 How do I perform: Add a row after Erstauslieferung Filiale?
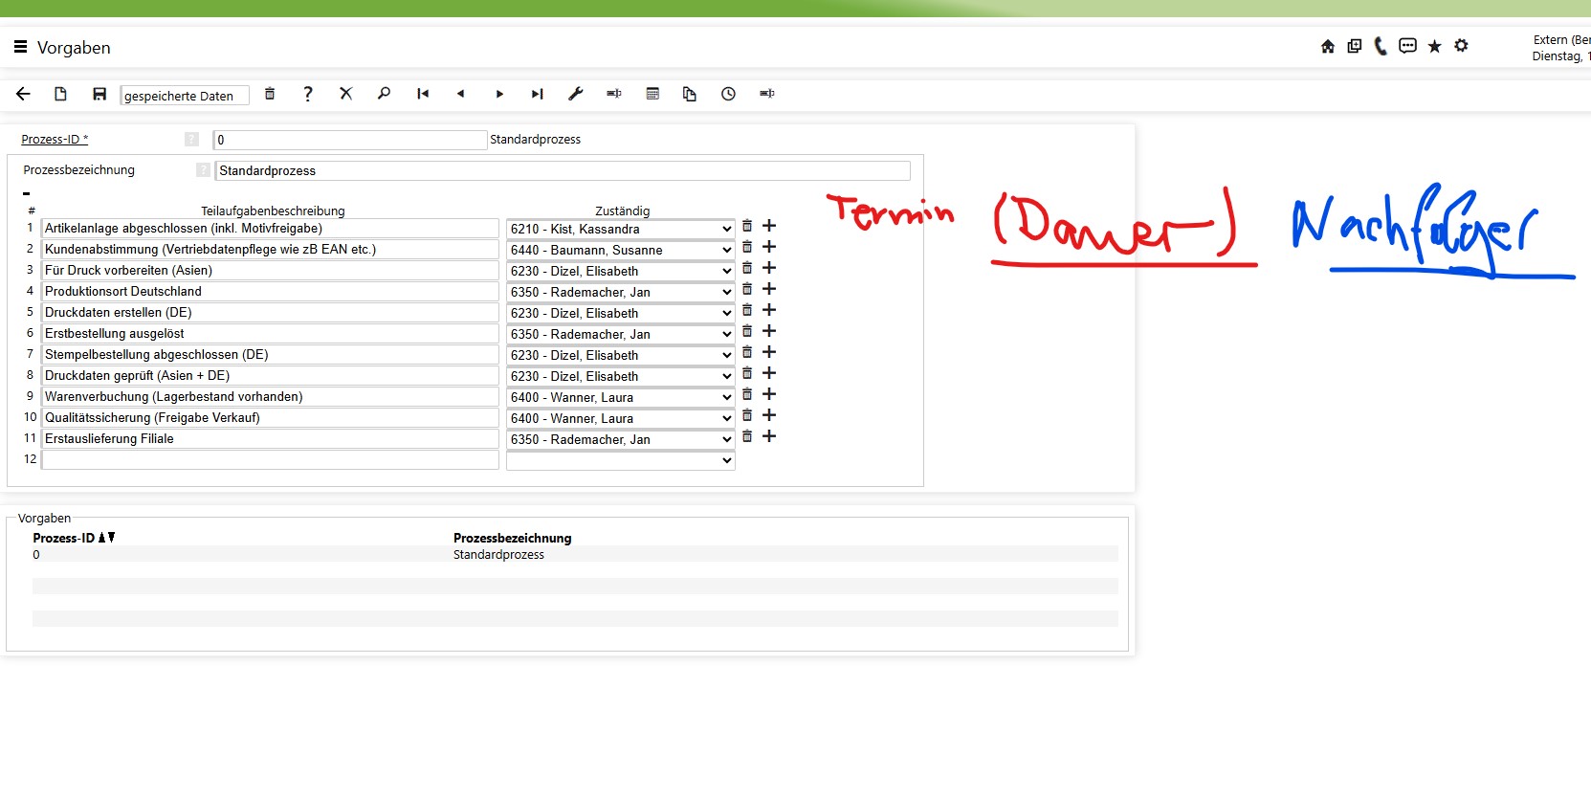pyautogui.click(x=769, y=436)
